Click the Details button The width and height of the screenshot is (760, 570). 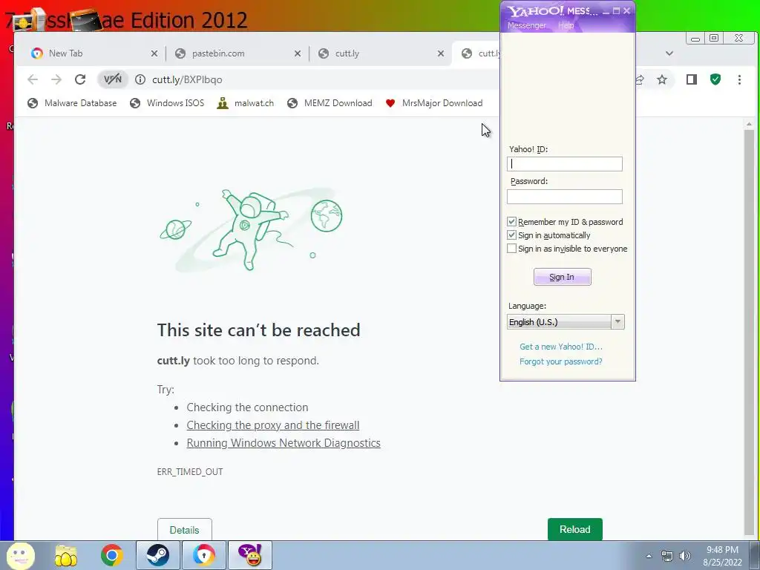[185, 529]
